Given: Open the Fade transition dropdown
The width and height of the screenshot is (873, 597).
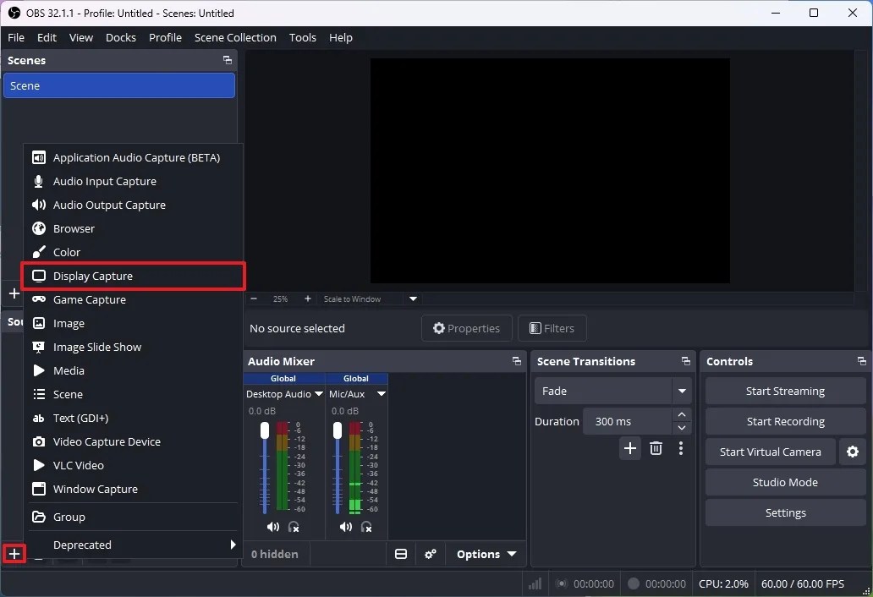Looking at the screenshot, I should [x=682, y=391].
